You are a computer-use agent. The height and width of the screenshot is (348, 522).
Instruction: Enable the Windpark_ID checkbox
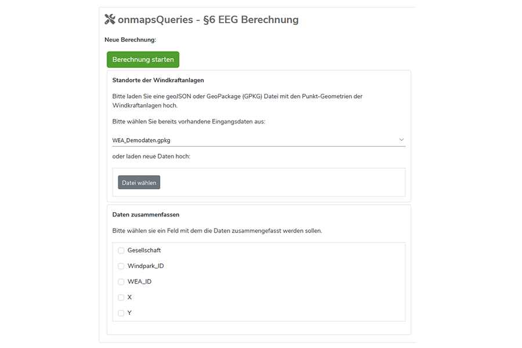tap(121, 266)
